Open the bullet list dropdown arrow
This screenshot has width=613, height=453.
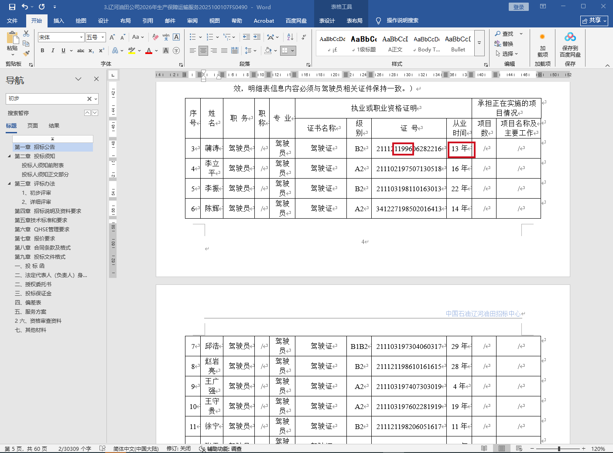click(x=200, y=37)
